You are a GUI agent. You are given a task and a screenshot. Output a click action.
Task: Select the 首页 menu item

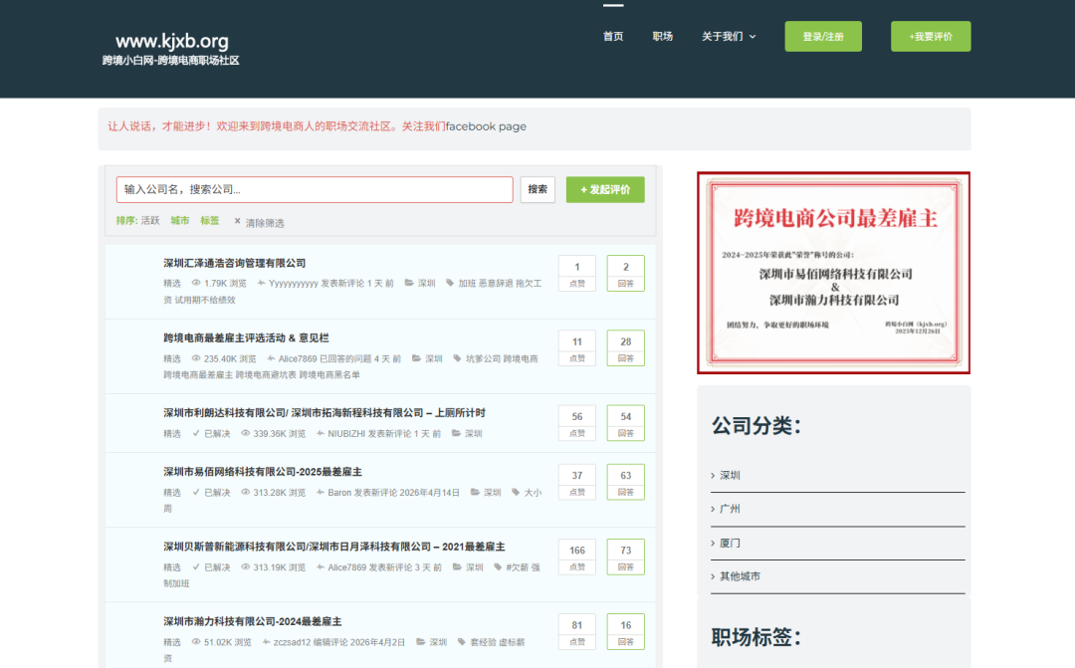click(612, 36)
